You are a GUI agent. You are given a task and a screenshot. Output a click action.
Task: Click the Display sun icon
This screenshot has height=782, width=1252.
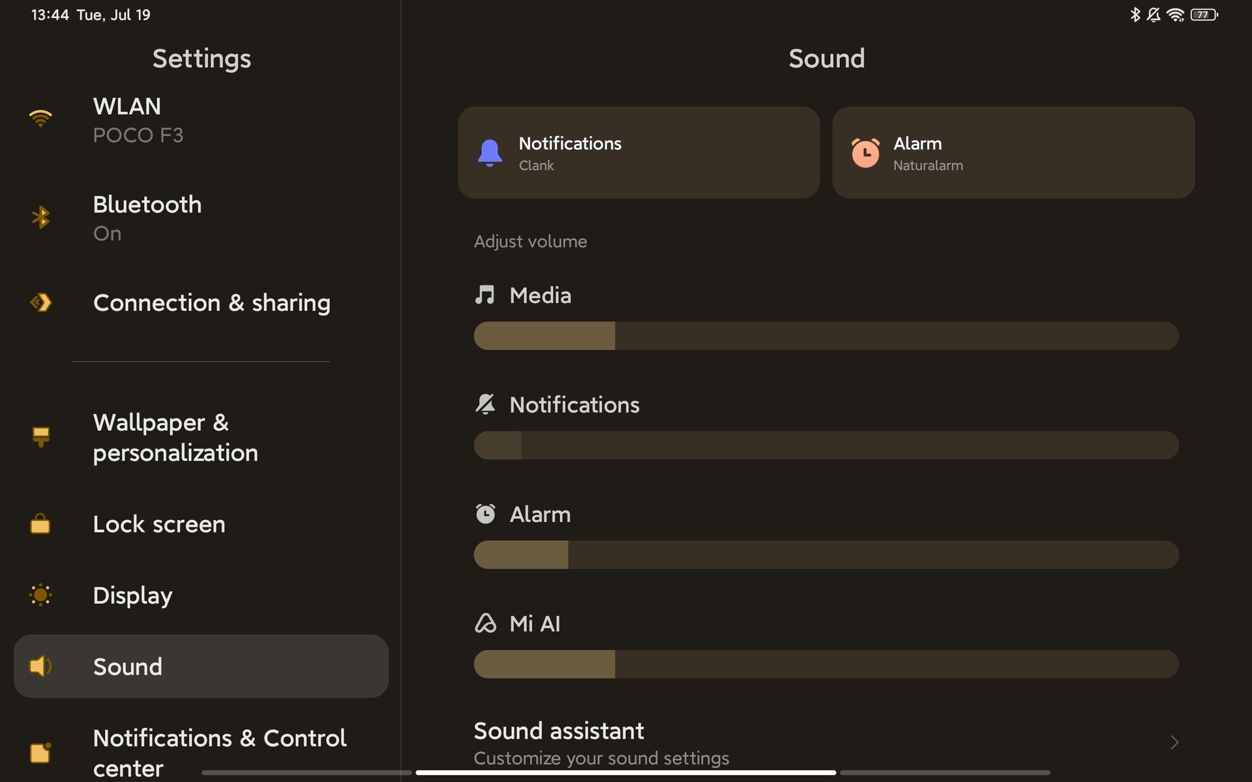coord(40,595)
